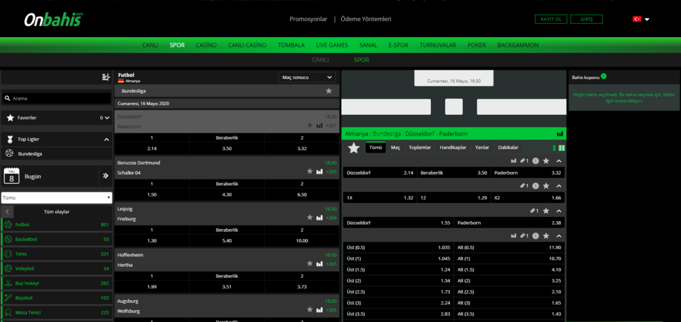
Task: Click the Beyzbol sport icon
Action: click(x=8, y=298)
